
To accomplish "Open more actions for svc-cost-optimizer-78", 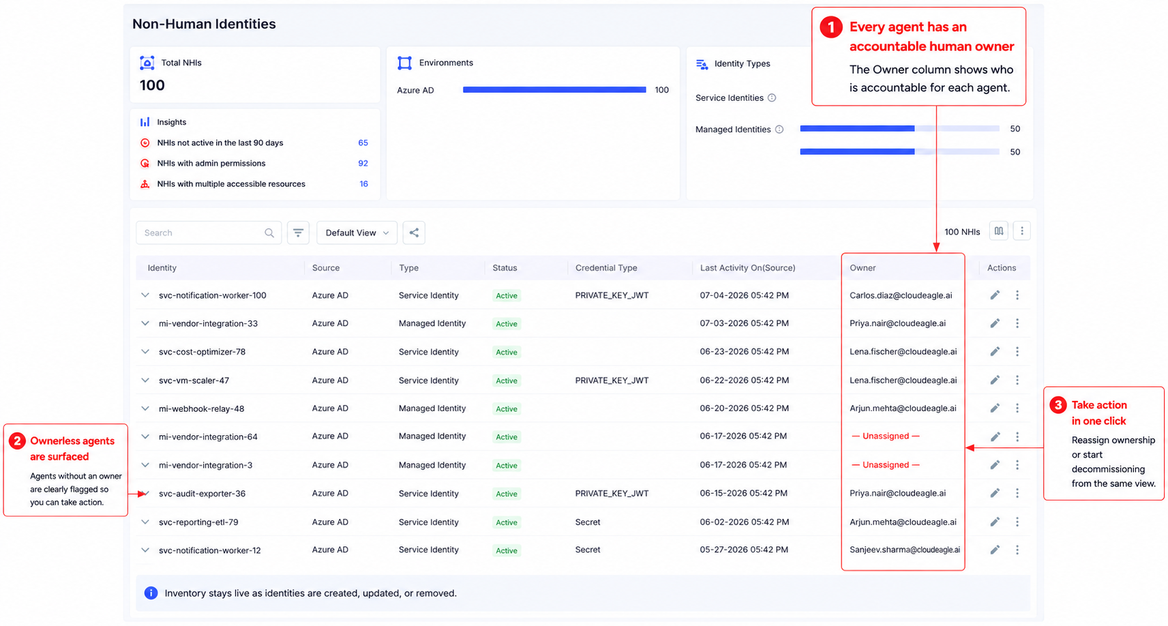I will click(1017, 352).
